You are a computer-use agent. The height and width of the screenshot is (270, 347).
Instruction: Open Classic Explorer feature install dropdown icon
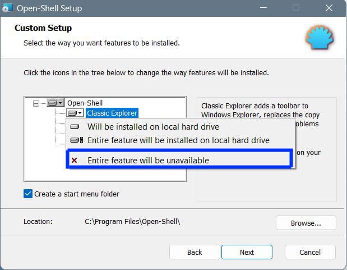point(75,113)
